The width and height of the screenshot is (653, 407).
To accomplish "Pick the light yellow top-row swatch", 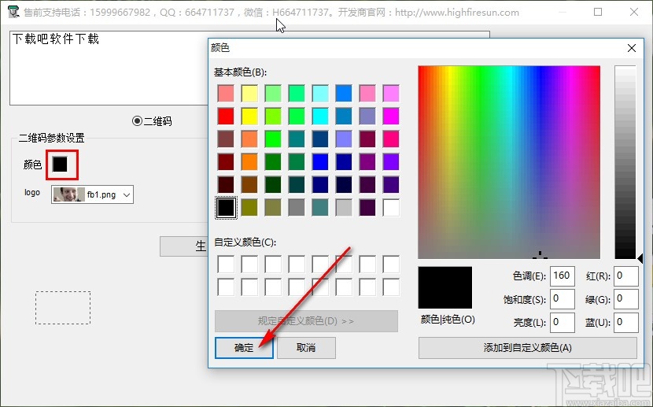I will [x=249, y=94].
